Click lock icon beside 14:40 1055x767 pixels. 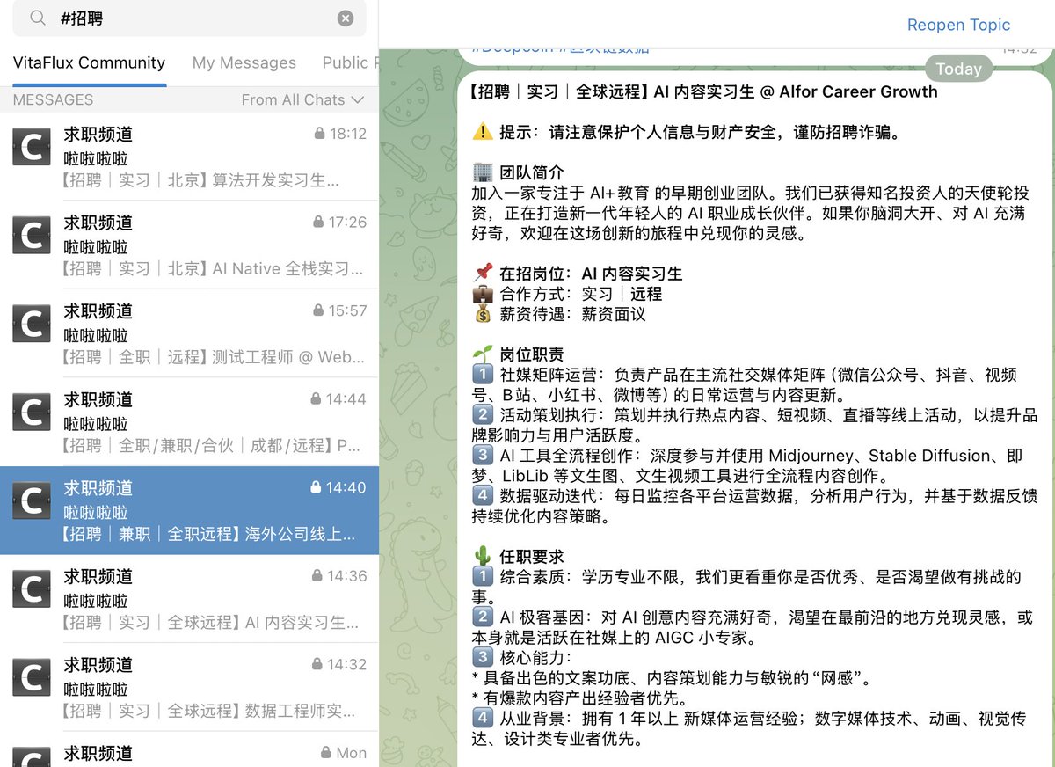tap(316, 487)
